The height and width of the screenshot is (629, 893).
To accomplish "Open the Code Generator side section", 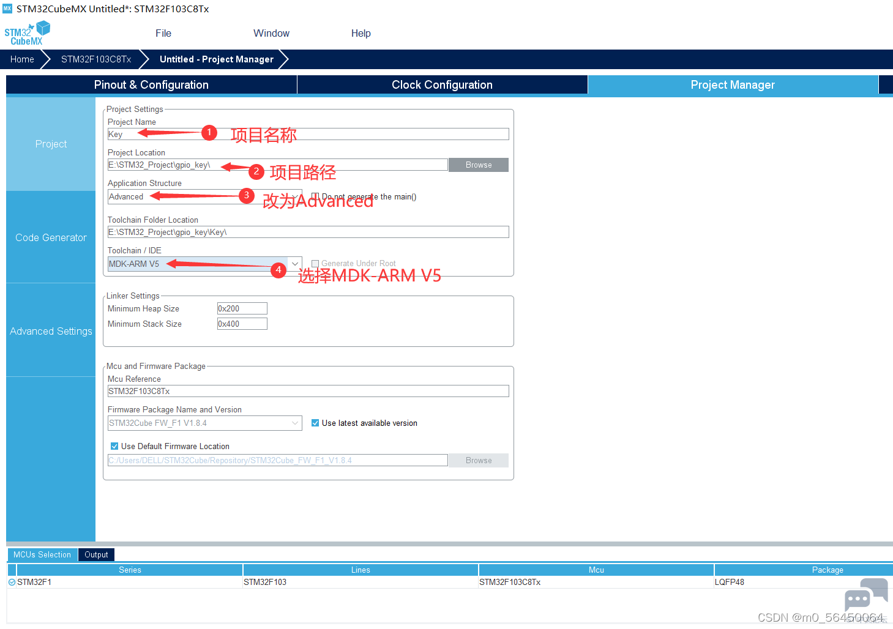I will point(51,237).
